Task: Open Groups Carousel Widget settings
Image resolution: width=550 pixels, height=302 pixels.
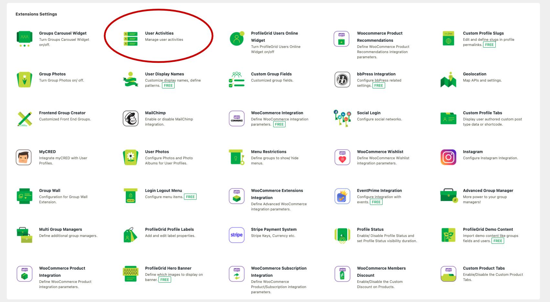Action: [63, 33]
